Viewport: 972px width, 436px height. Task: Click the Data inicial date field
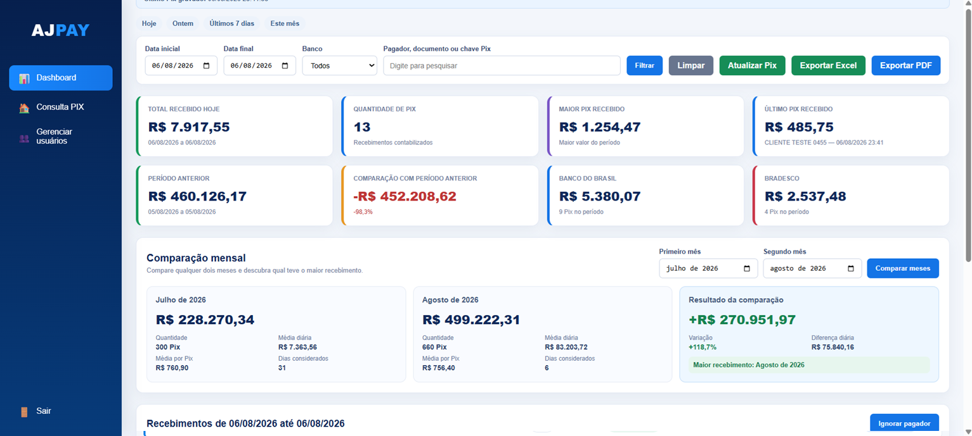point(181,66)
